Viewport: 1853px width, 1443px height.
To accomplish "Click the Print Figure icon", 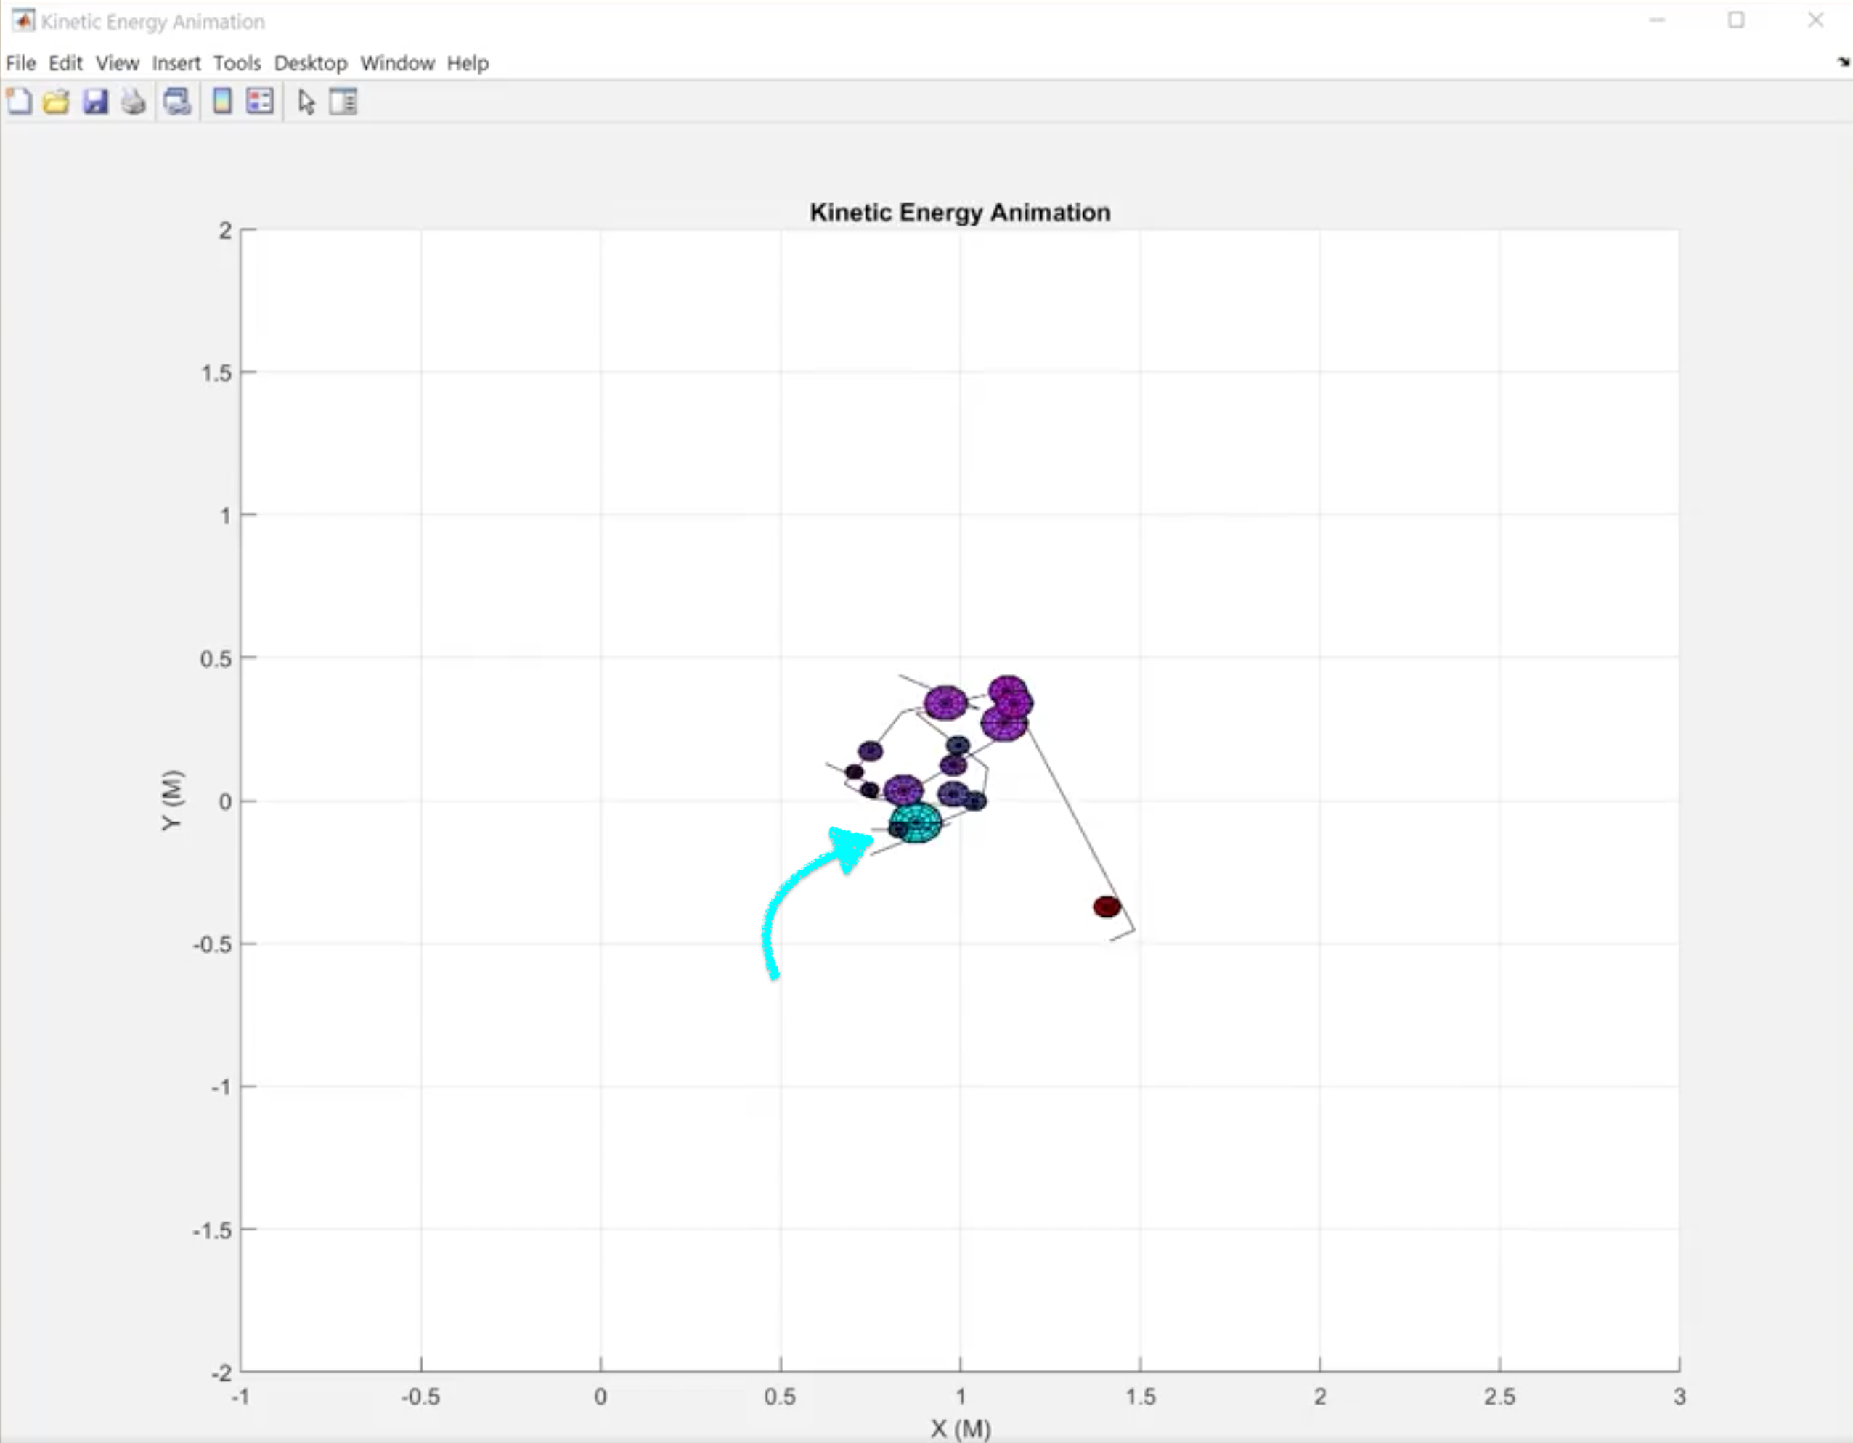I will coord(133,102).
